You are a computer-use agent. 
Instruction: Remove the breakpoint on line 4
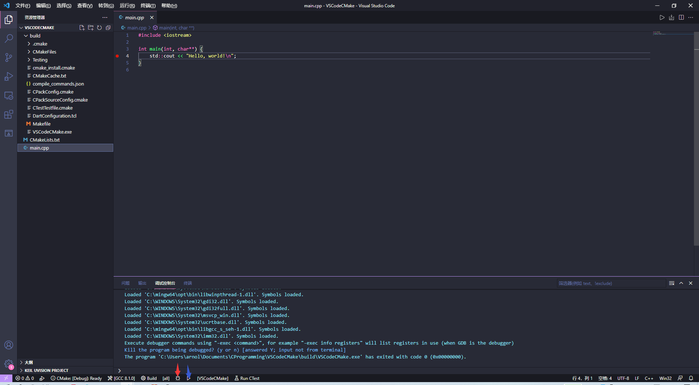[x=117, y=56]
